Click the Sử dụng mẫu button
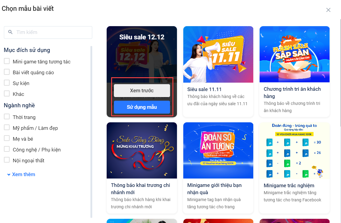341x223 pixels. point(142,107)
